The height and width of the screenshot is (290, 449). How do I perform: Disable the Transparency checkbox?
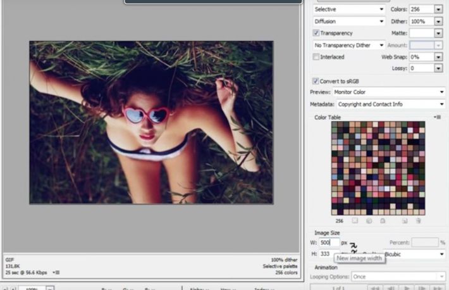[316, 33]
